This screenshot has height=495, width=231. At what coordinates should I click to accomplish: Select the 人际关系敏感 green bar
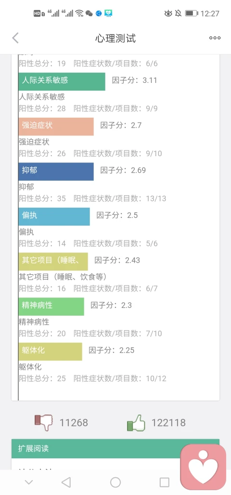pyautogui.click(x=62, y=81)
